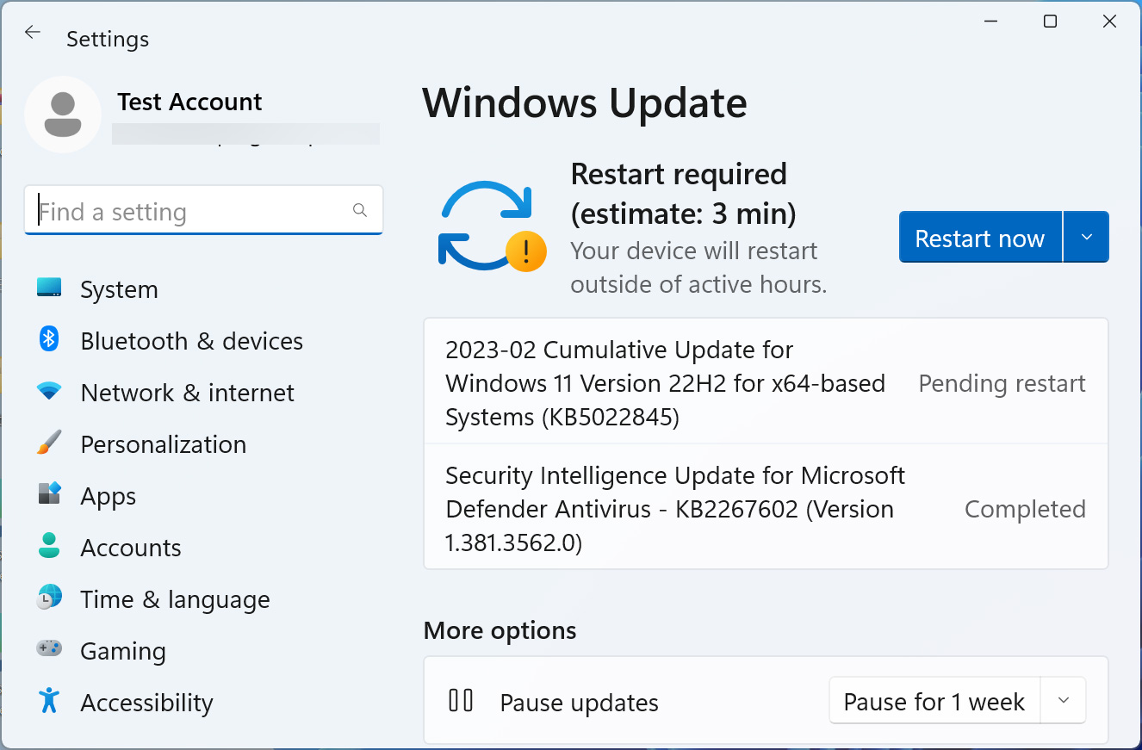
Task: Click 'Your device will restart' message
Action: coord(698,268)
